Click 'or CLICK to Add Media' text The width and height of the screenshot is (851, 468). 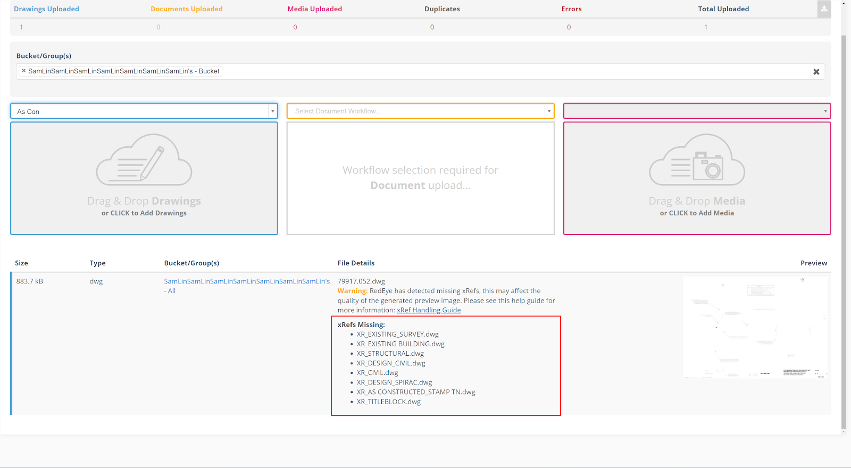pyautogui.click(x=697, y=213)
